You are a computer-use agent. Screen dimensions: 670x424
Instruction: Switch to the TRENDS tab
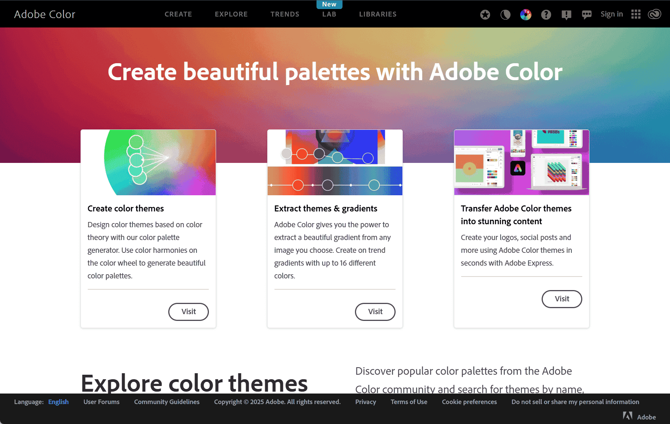click(x=285, y=14)
